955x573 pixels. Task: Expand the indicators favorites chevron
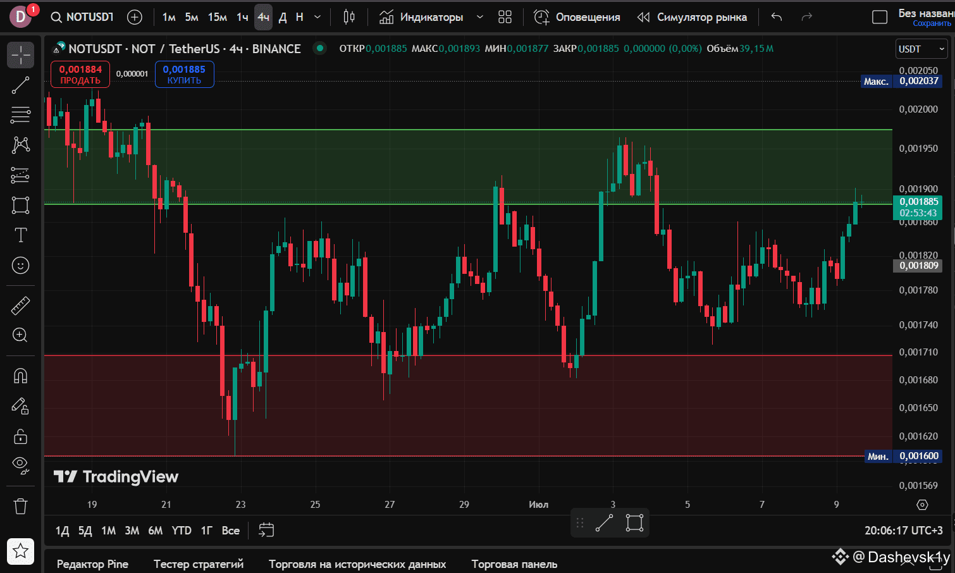pos(480,17)
